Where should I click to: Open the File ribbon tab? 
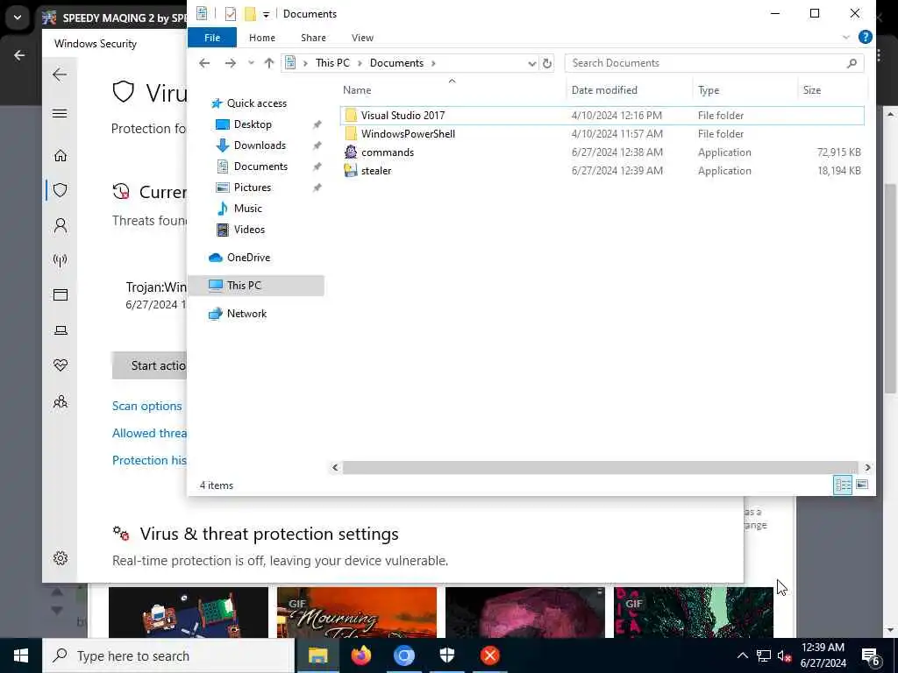pyautogui.click(x=212, y=38)
